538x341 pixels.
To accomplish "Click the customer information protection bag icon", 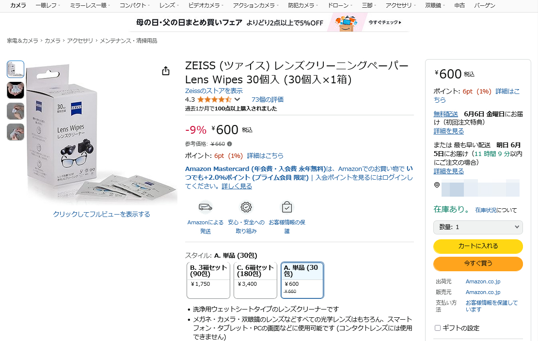I will 287,207.
